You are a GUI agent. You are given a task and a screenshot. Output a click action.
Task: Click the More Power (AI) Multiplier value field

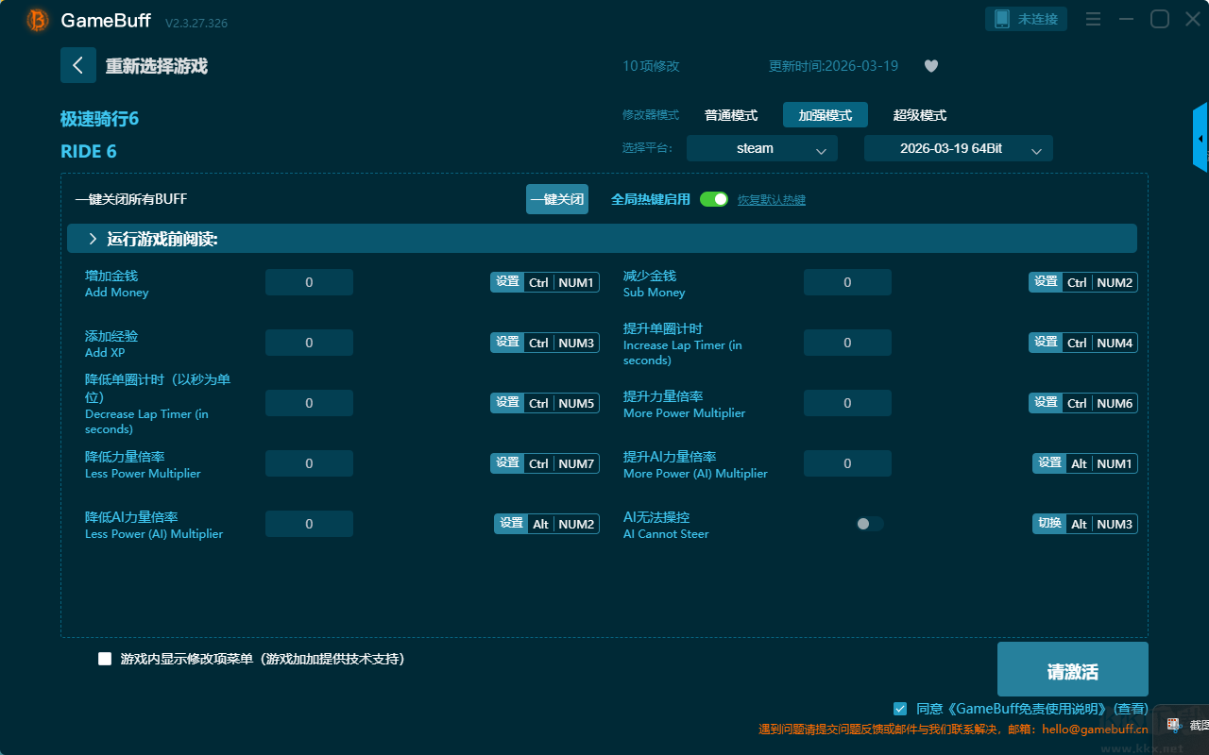pyautogui.click(x=847, y=463)
